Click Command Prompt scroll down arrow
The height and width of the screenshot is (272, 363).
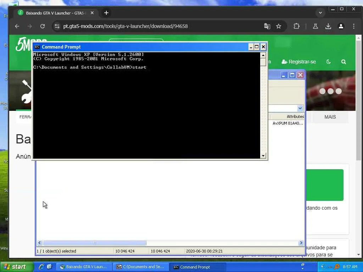[x=263, y=156]
